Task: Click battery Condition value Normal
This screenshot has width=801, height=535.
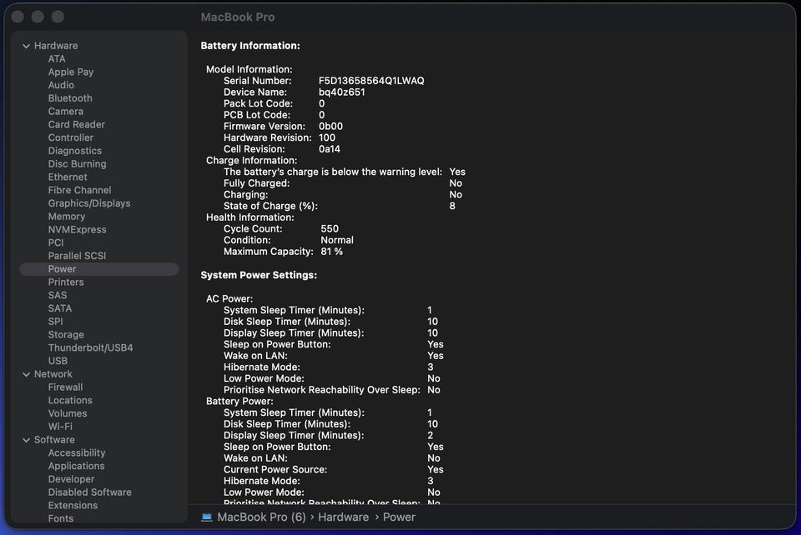Action: pos(336,240)
